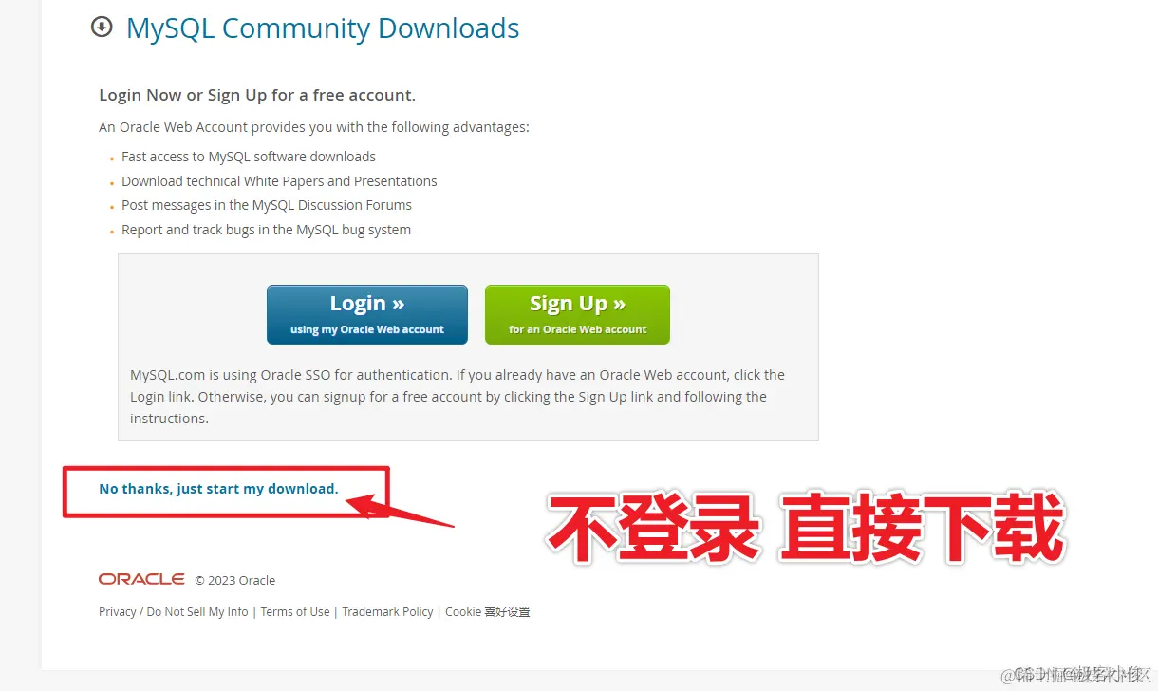Open the Cookie 喜好设置 preferences link

[488, 612]
